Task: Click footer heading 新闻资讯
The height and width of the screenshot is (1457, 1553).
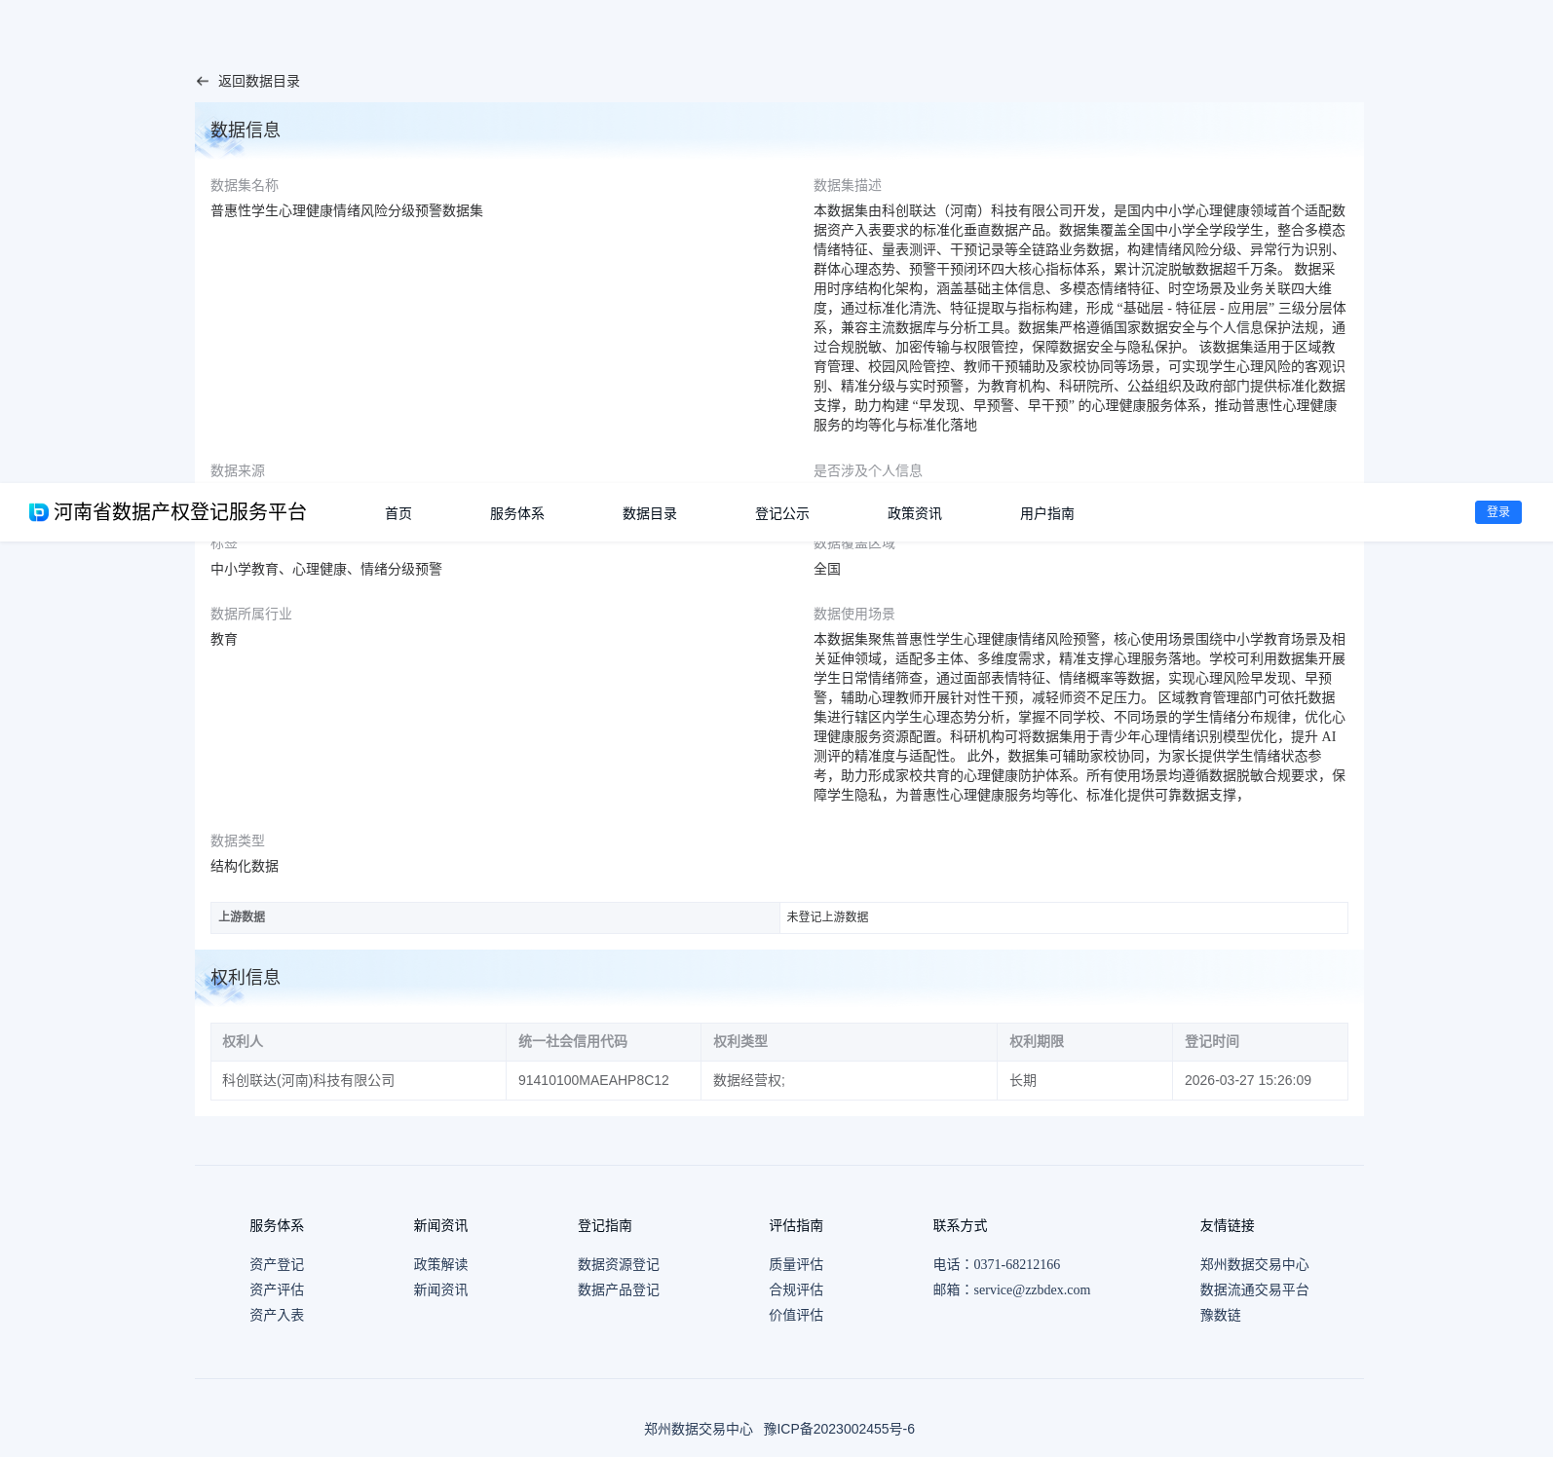Action: 440,1225
